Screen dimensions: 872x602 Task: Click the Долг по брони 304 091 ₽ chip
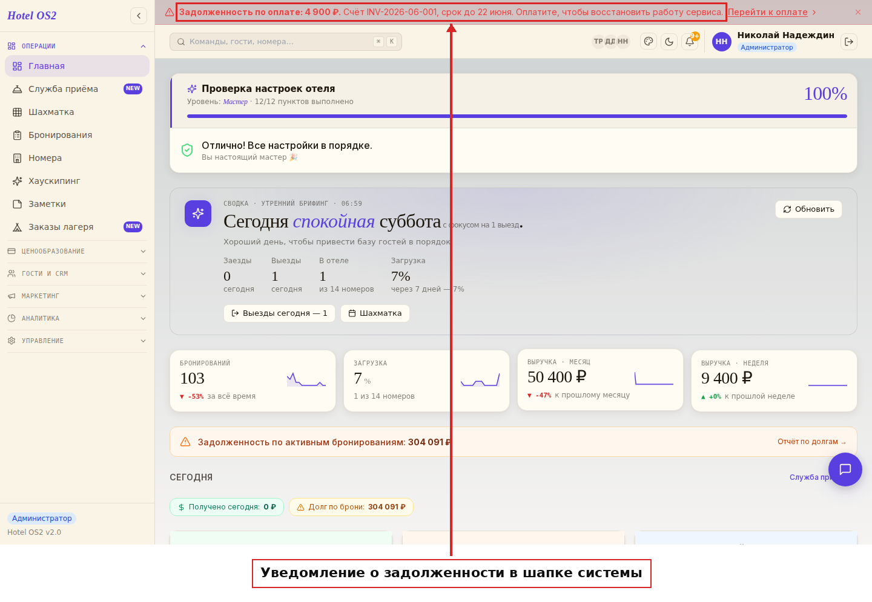pos(351,507)
